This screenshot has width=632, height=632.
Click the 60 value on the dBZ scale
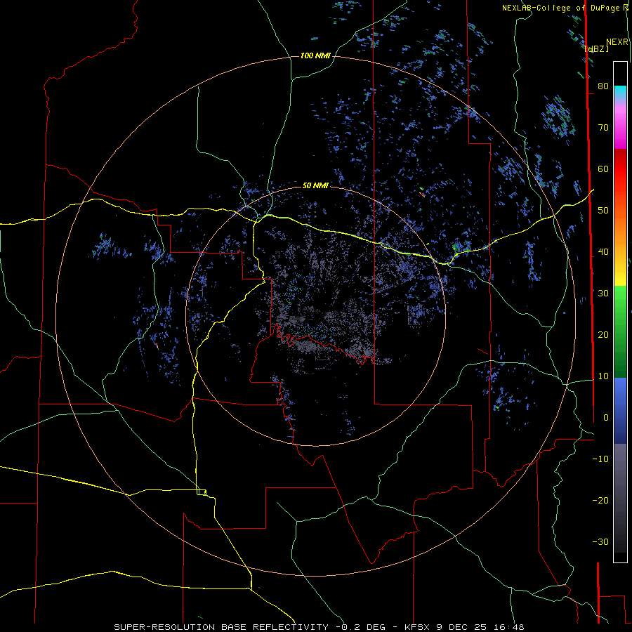603,169
